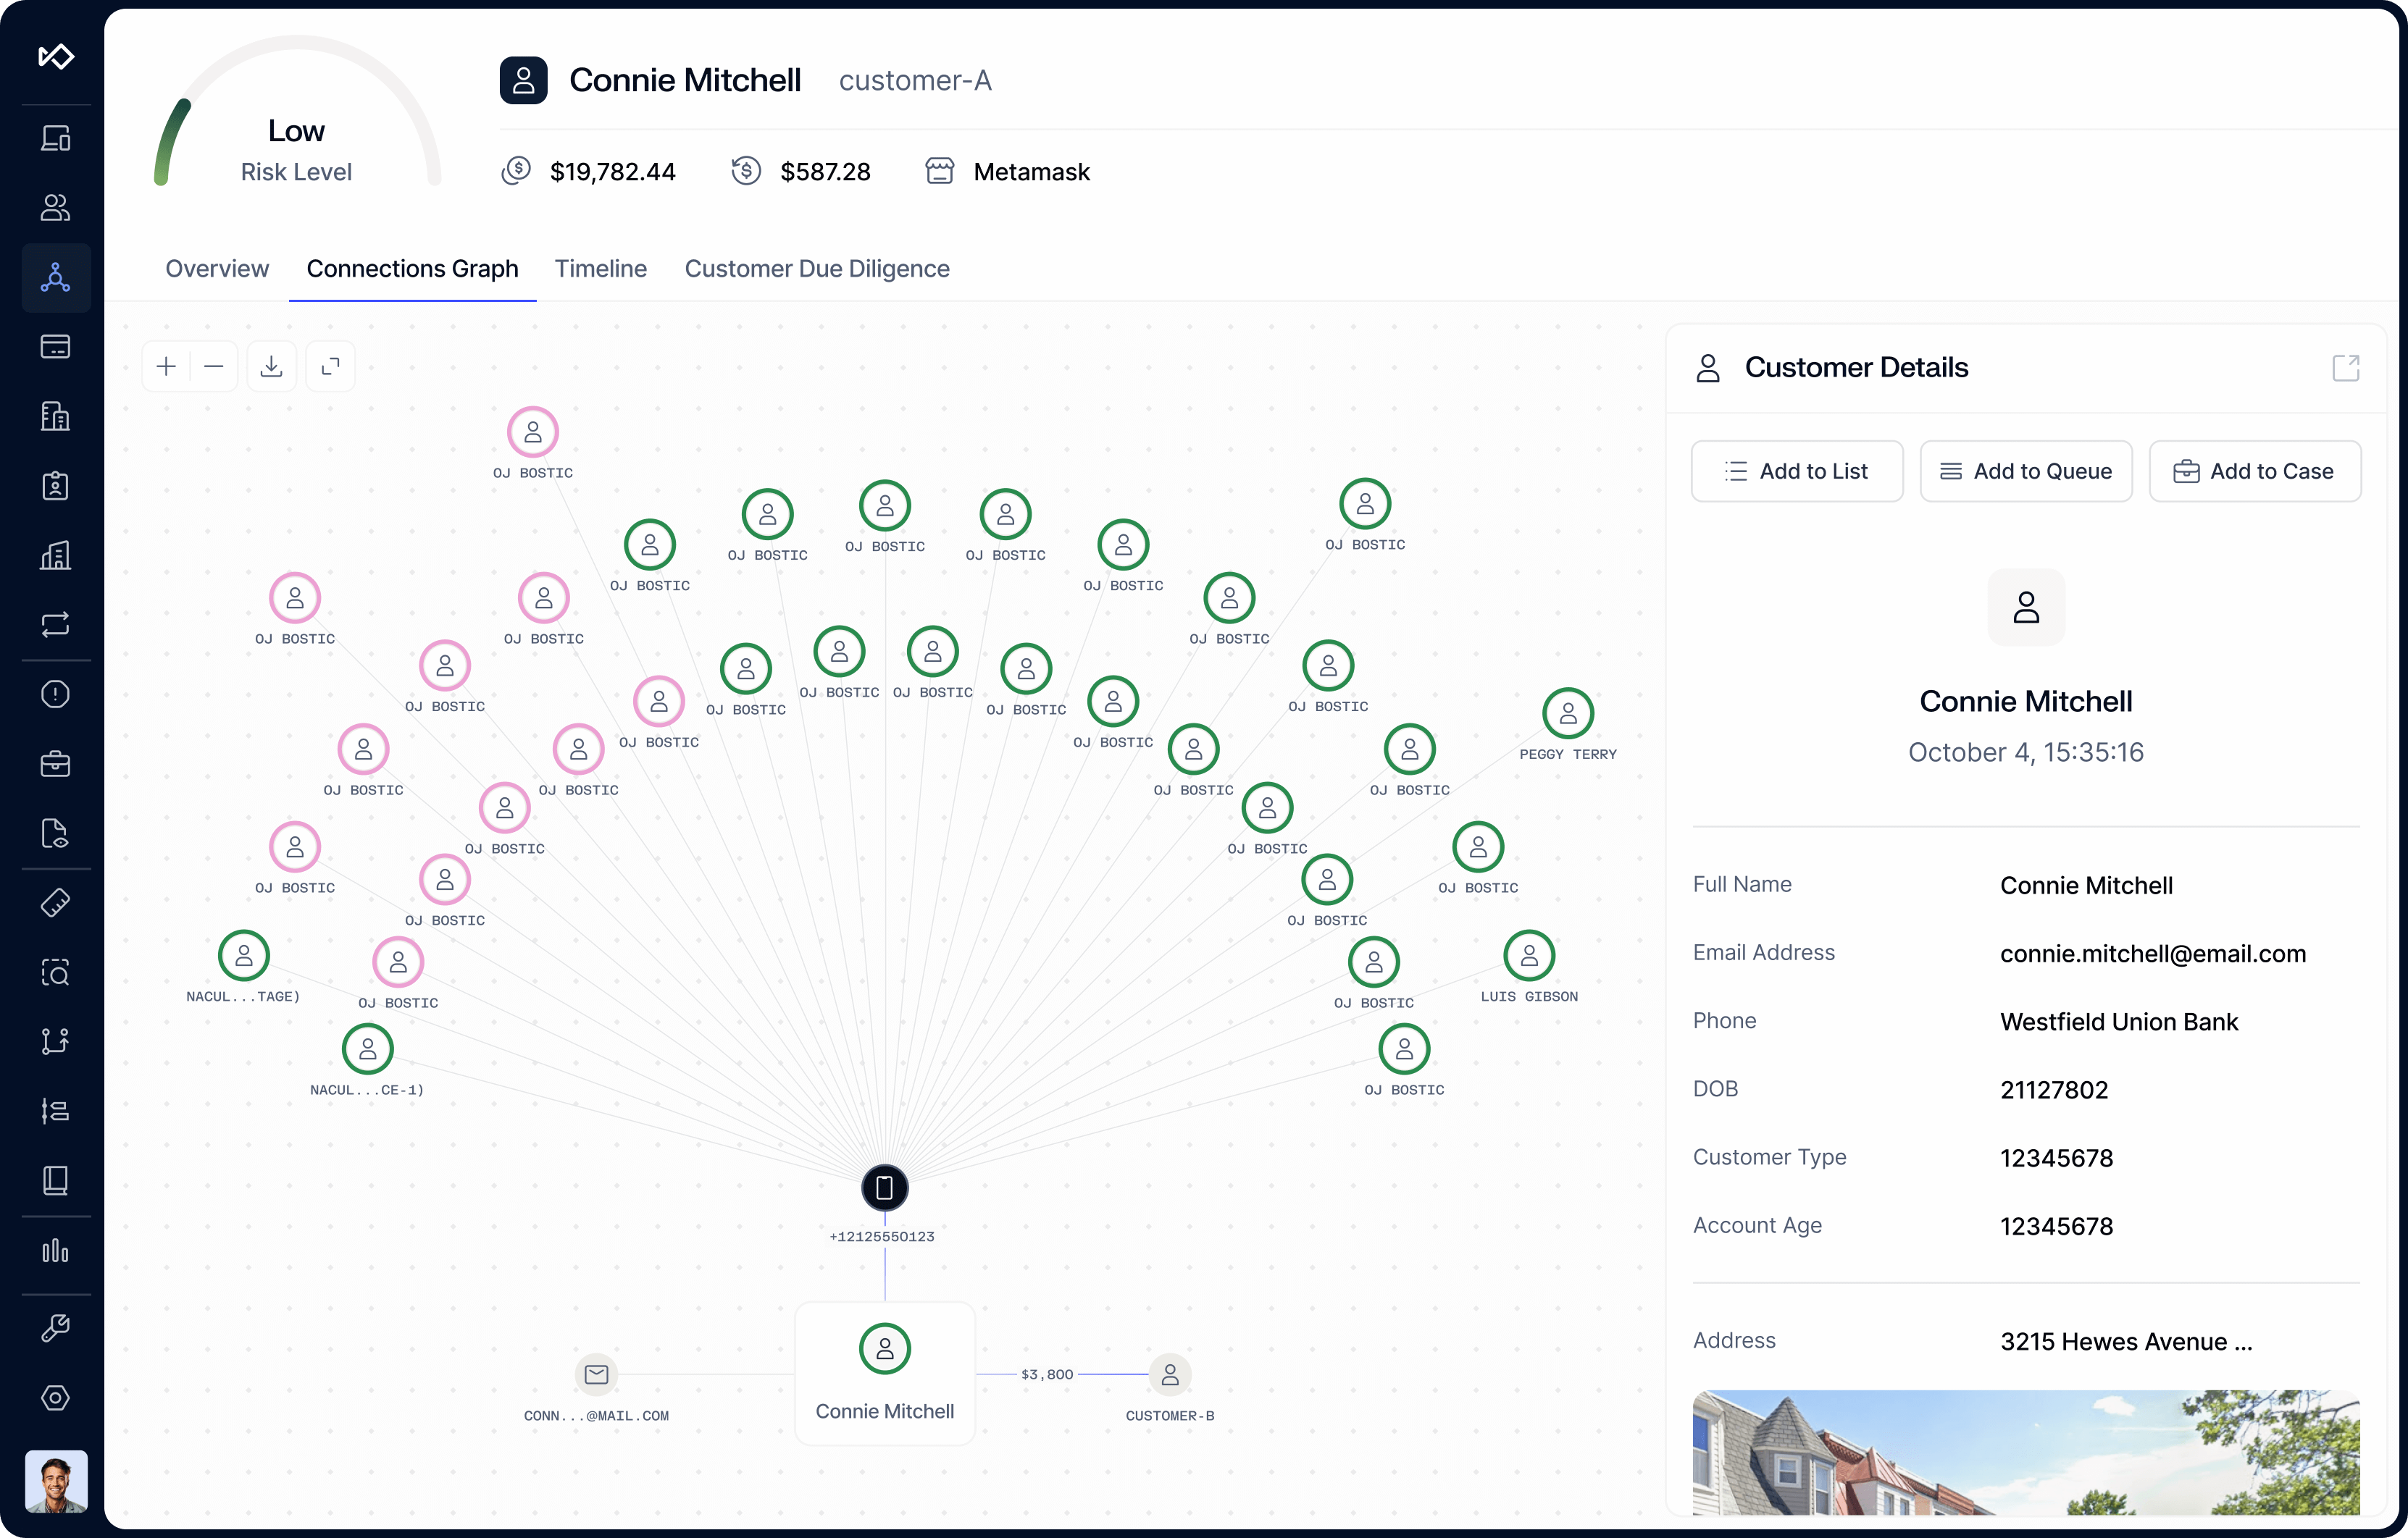This screenshot has height=1538, width=2408.
Task: Switch to the Overview tab
Action: 217,269
